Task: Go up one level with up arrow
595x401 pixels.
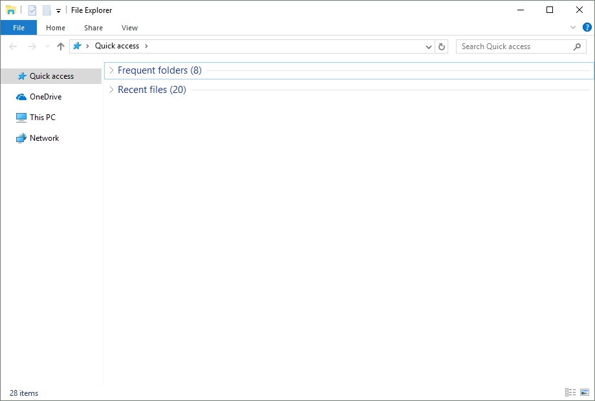Action: coord(61,46)
